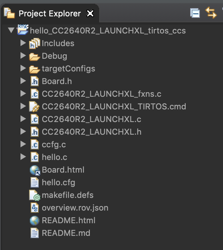Select the Includes label
The image size is (223, 250).
pyautogui.click(x=58, y=43)
